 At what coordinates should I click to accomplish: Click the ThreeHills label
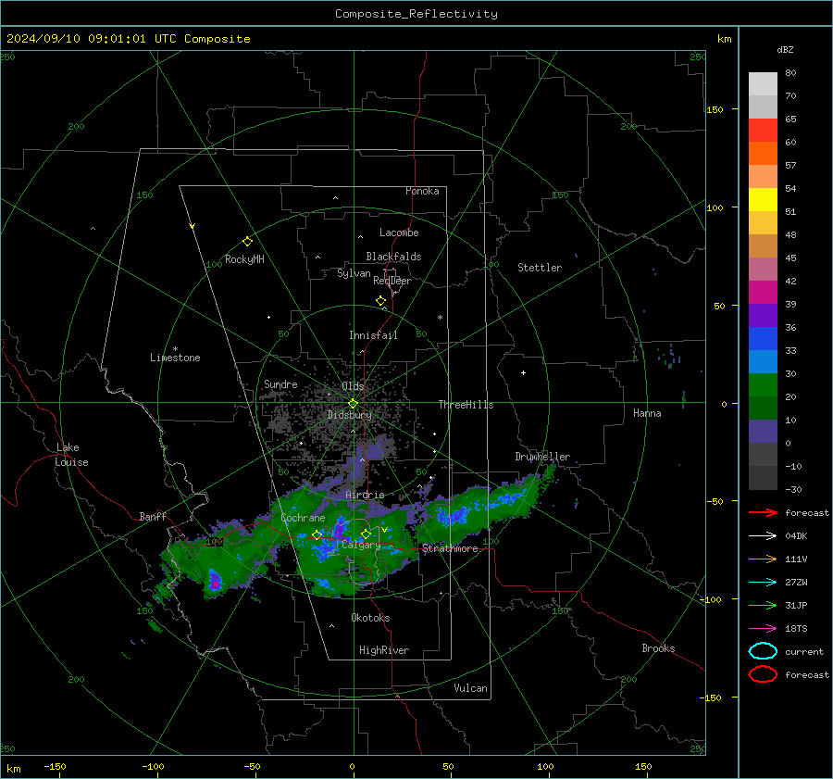[x=466, y=405]
